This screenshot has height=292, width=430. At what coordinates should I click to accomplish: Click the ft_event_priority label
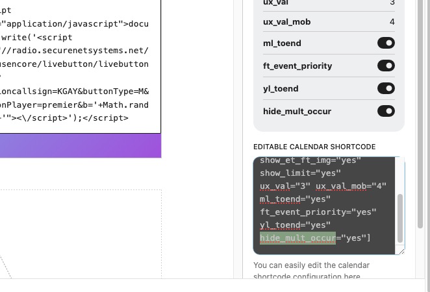coord(297,66)
